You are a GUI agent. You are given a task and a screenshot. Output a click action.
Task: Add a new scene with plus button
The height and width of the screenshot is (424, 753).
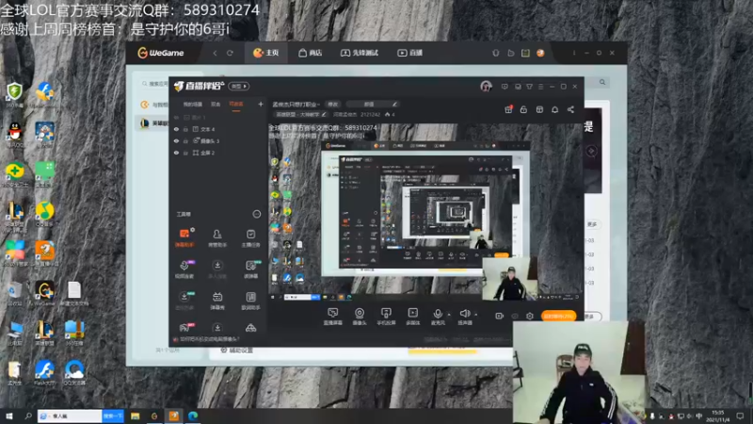tap(261, 104)
